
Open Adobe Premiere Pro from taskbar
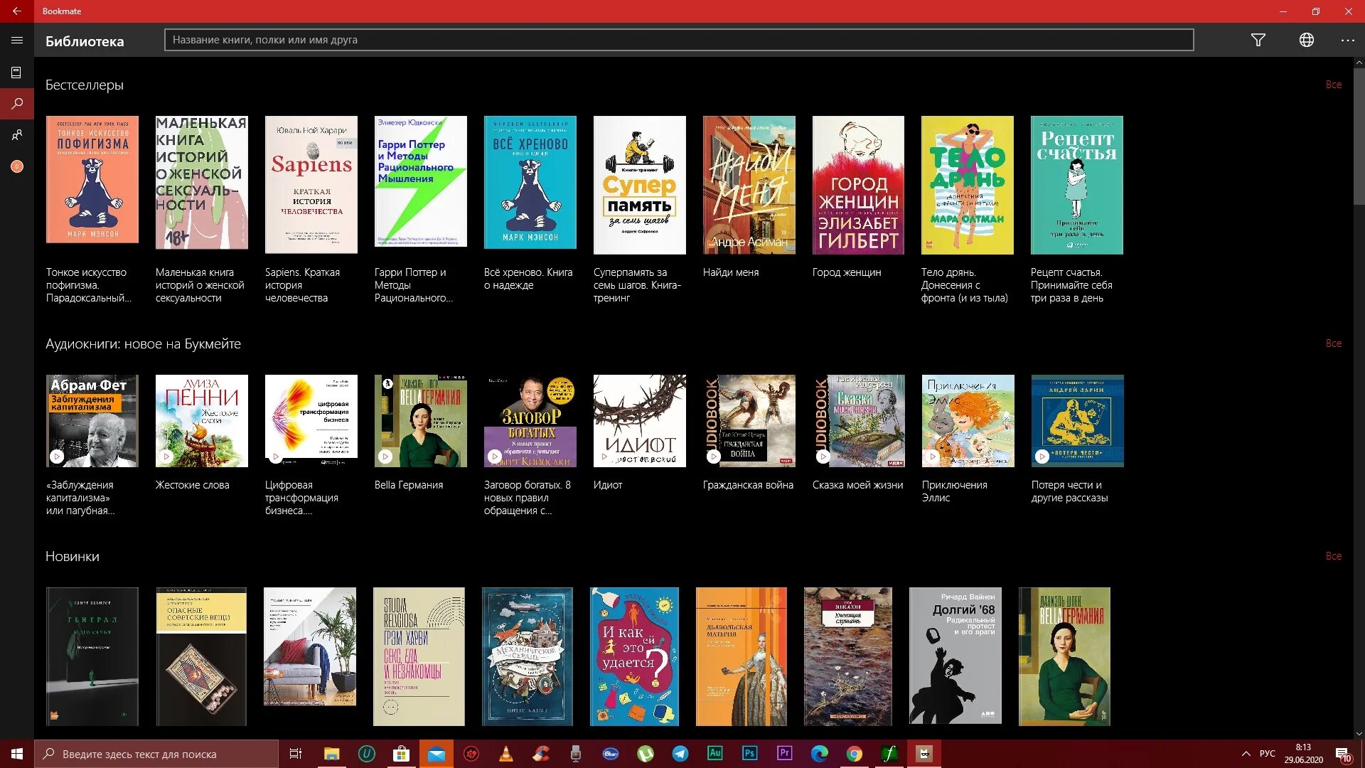785,754
